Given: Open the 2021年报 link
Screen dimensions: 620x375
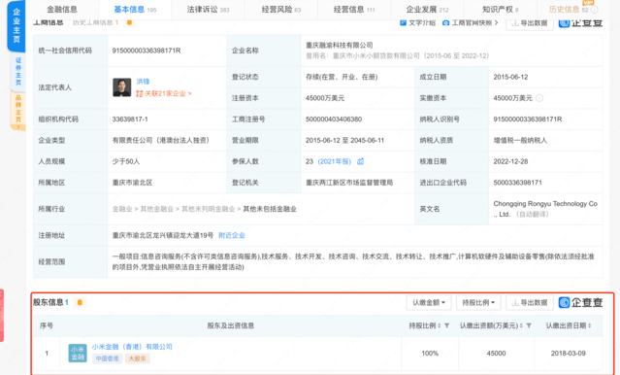Looking at the screenshot, I should pos(334,161).
